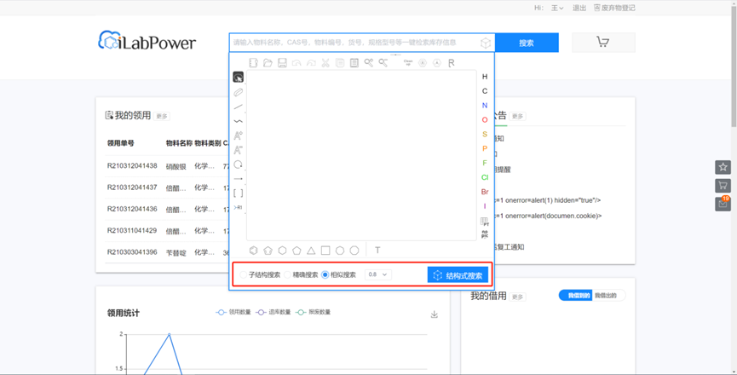Switch to 我借到的 toggle
Image resolution: width=737 pixels, height=375 pixels.
576,296
